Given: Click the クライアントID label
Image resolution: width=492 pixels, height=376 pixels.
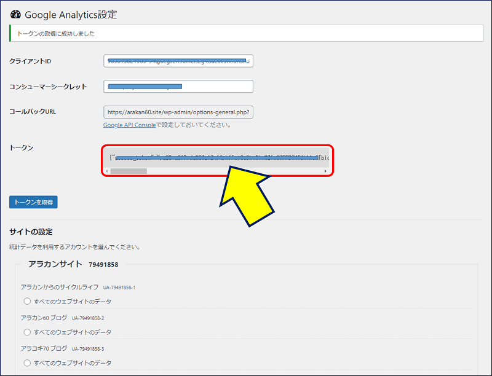Looking at the screenshot, I should 30,61.
